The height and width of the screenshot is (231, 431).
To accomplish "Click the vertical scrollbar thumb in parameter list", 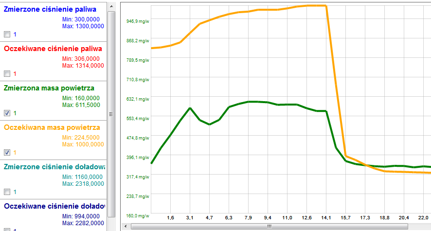I will tap(111, 114).
